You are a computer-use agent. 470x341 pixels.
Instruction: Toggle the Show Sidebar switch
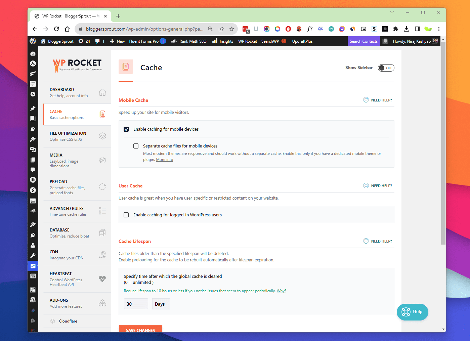pyautogui.click(x=386, y=68)
